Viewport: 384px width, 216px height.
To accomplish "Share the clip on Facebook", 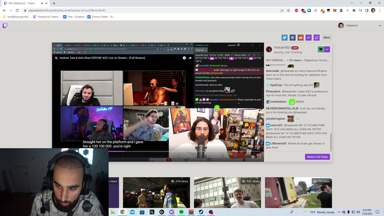I will click(292, 37).
